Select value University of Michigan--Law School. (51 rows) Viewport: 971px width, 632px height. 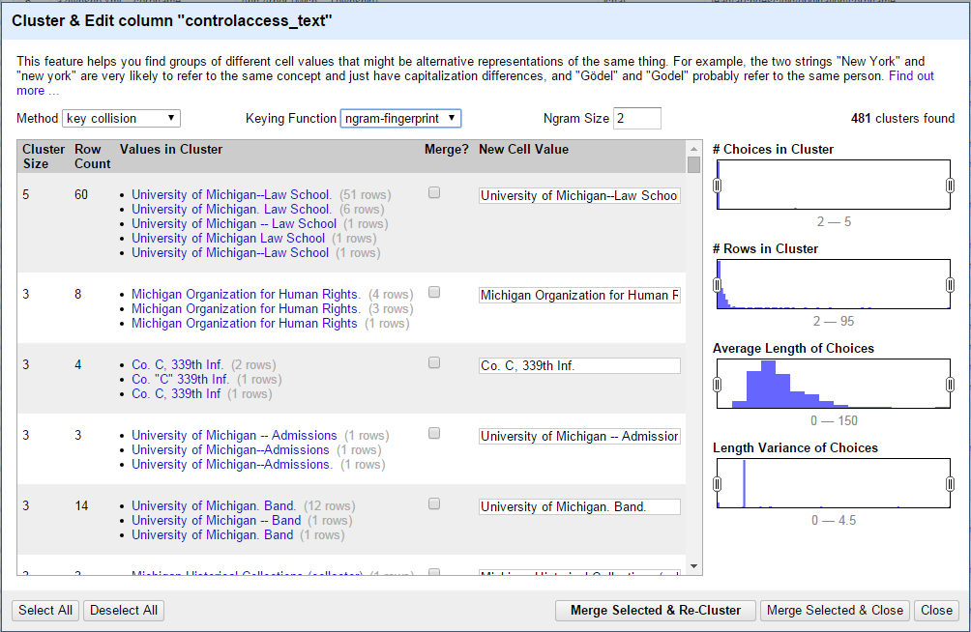pos(231,194)
